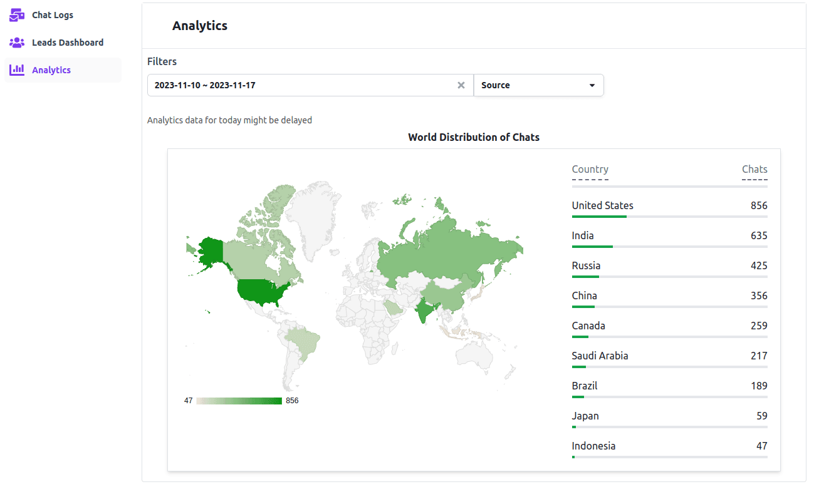Select the United States row in table
Image resolution: width=814 pixels, height=504 pixels.
click(670, 207)
